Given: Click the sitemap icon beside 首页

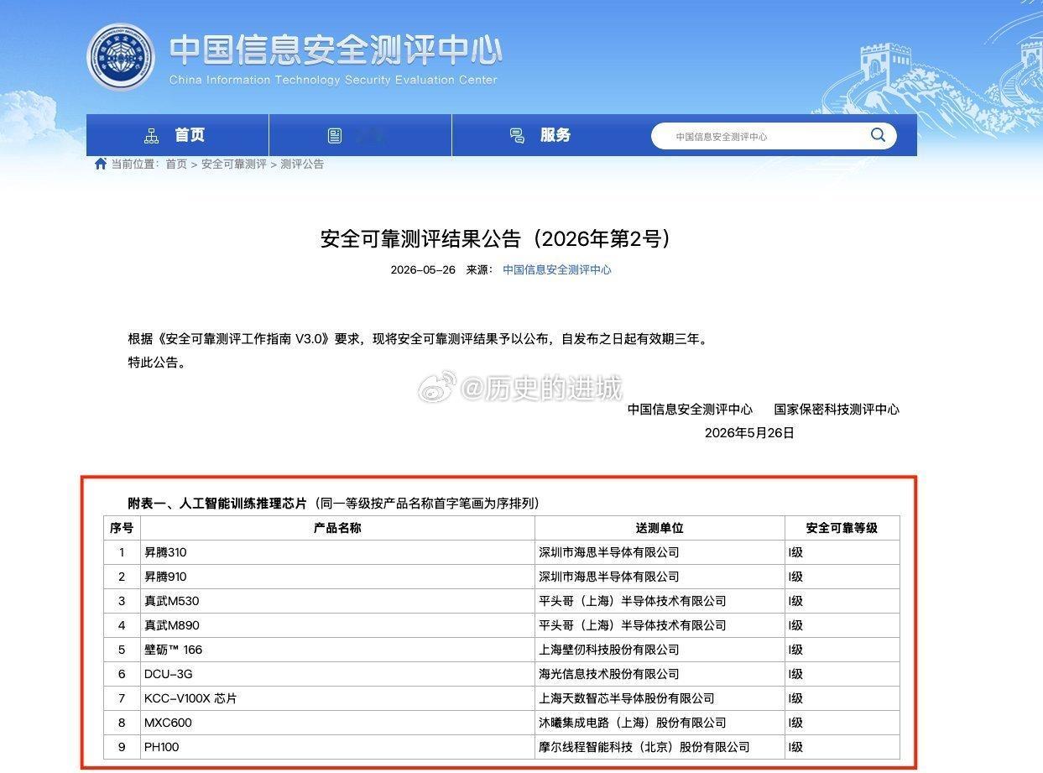Looking at the screenshot, I should pos(152,136).
